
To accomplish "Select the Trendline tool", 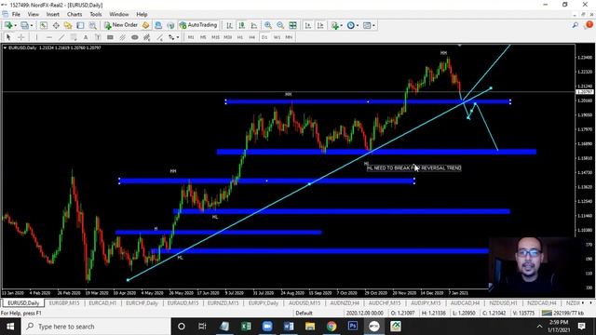I will pyautogui.click(x=61, y=37).
